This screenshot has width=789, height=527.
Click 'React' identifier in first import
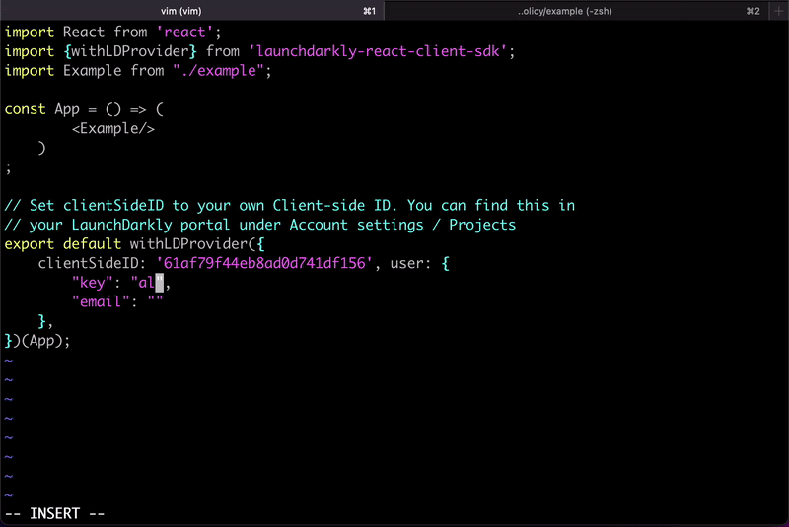tap(84, 33)
